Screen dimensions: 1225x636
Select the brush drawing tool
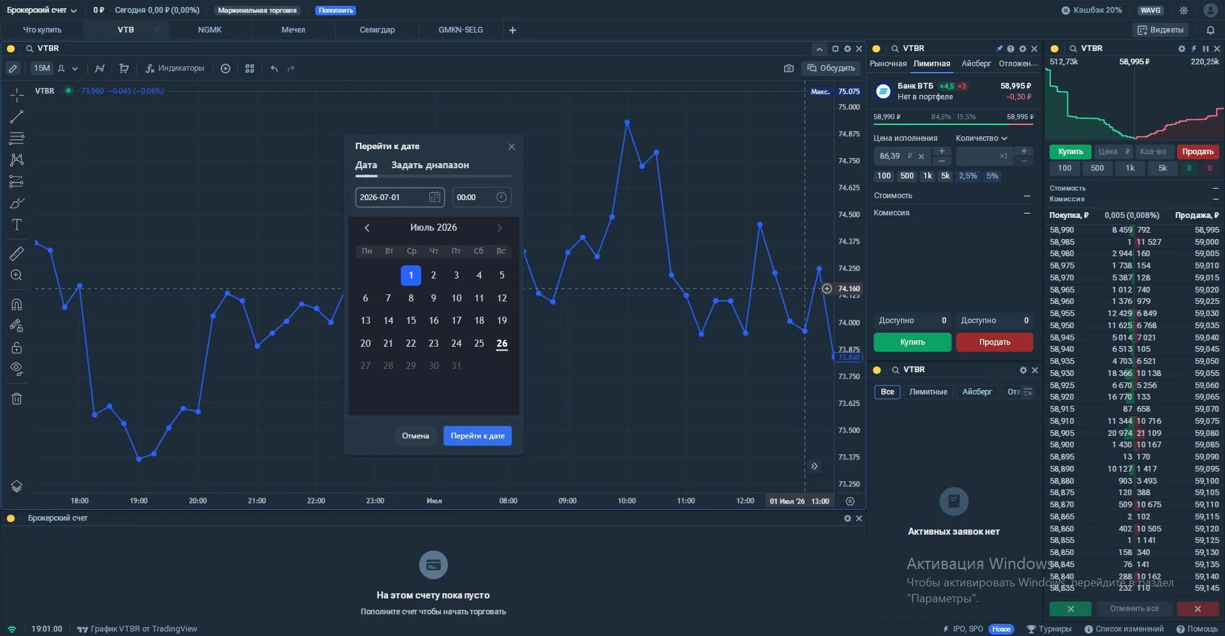tap(17, 203)
